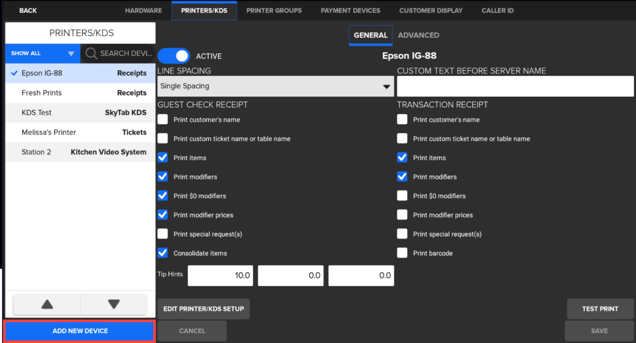Check transaction receipt Print $0 modifiers

click(x=402, y=196)
